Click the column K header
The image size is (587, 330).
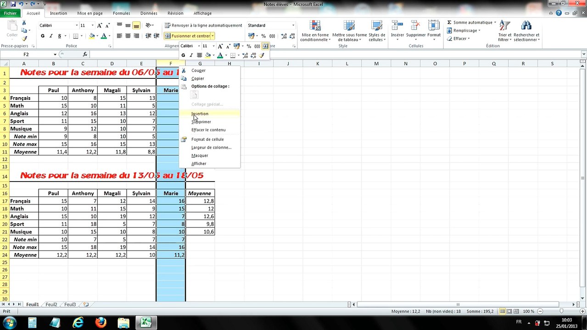(x=317, y=64)
